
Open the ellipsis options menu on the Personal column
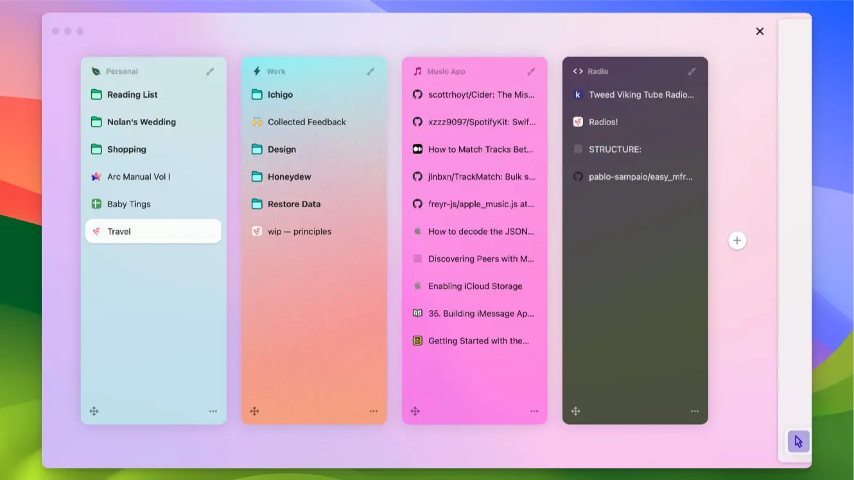(213, 411)
